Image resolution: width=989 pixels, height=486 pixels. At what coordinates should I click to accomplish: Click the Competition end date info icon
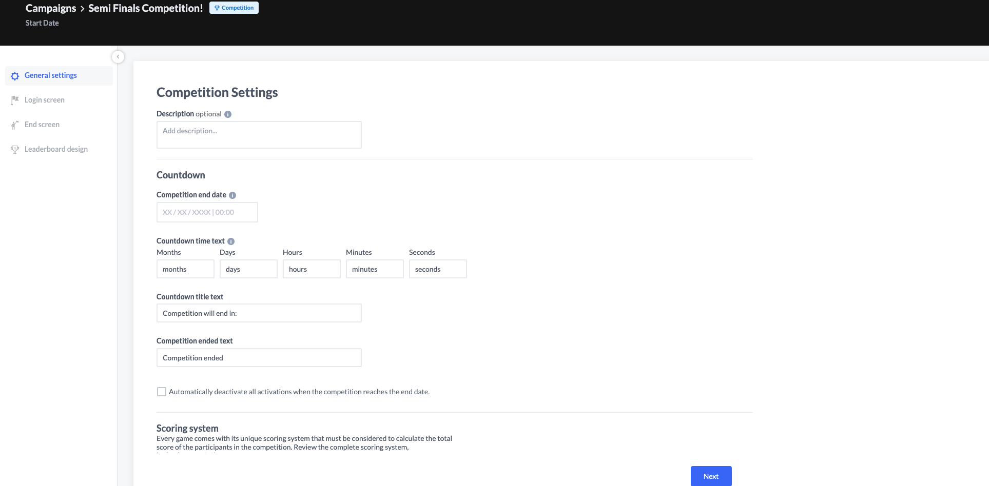coord(232,195)
